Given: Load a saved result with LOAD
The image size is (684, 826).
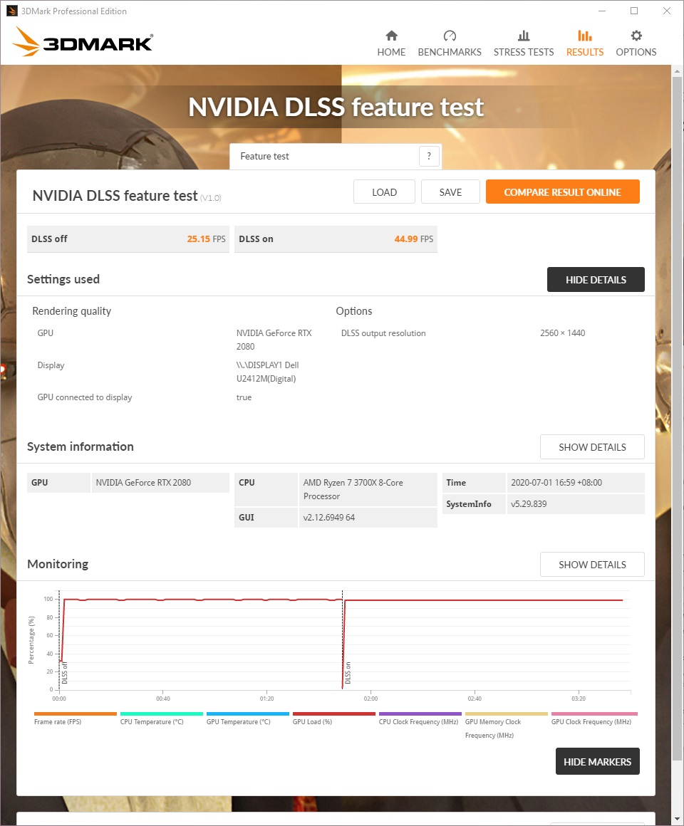Looking at the screenshot, I should (x=384, y=192).
